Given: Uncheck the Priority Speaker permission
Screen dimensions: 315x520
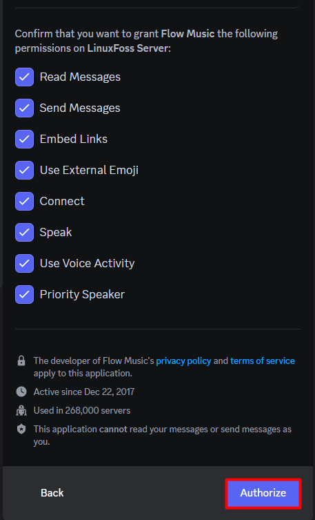Looking at the screenshot, I should 24,294.
